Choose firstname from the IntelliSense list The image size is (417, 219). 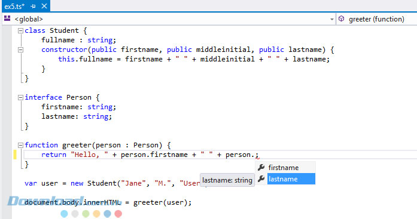(x=285, y=168)
